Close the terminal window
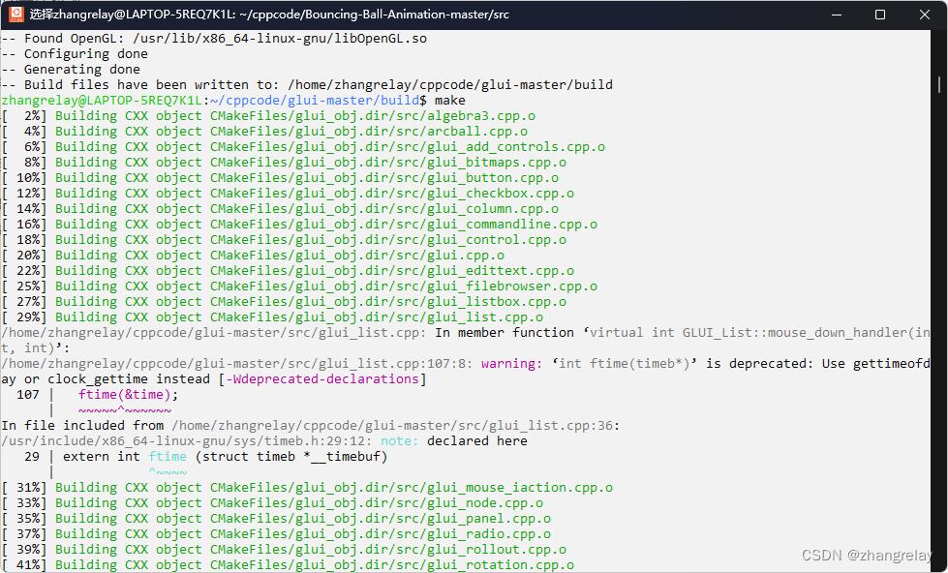The image size is (948, 573). [x=925, y=15]
